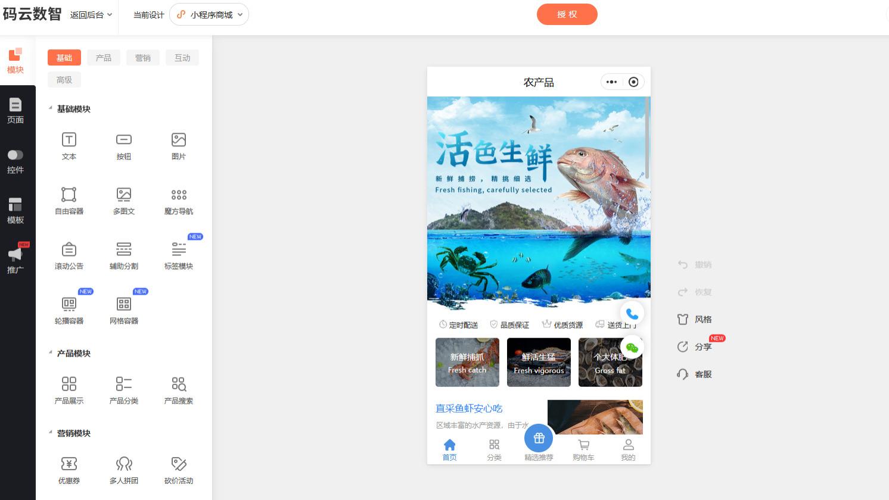Open the 页面 (Pages) sidebar panel
889x500 pixels.
point(15,111)
